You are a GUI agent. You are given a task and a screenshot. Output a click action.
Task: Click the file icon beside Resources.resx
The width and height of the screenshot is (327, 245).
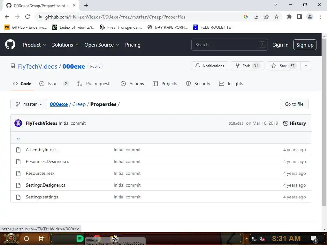(18, 173)
